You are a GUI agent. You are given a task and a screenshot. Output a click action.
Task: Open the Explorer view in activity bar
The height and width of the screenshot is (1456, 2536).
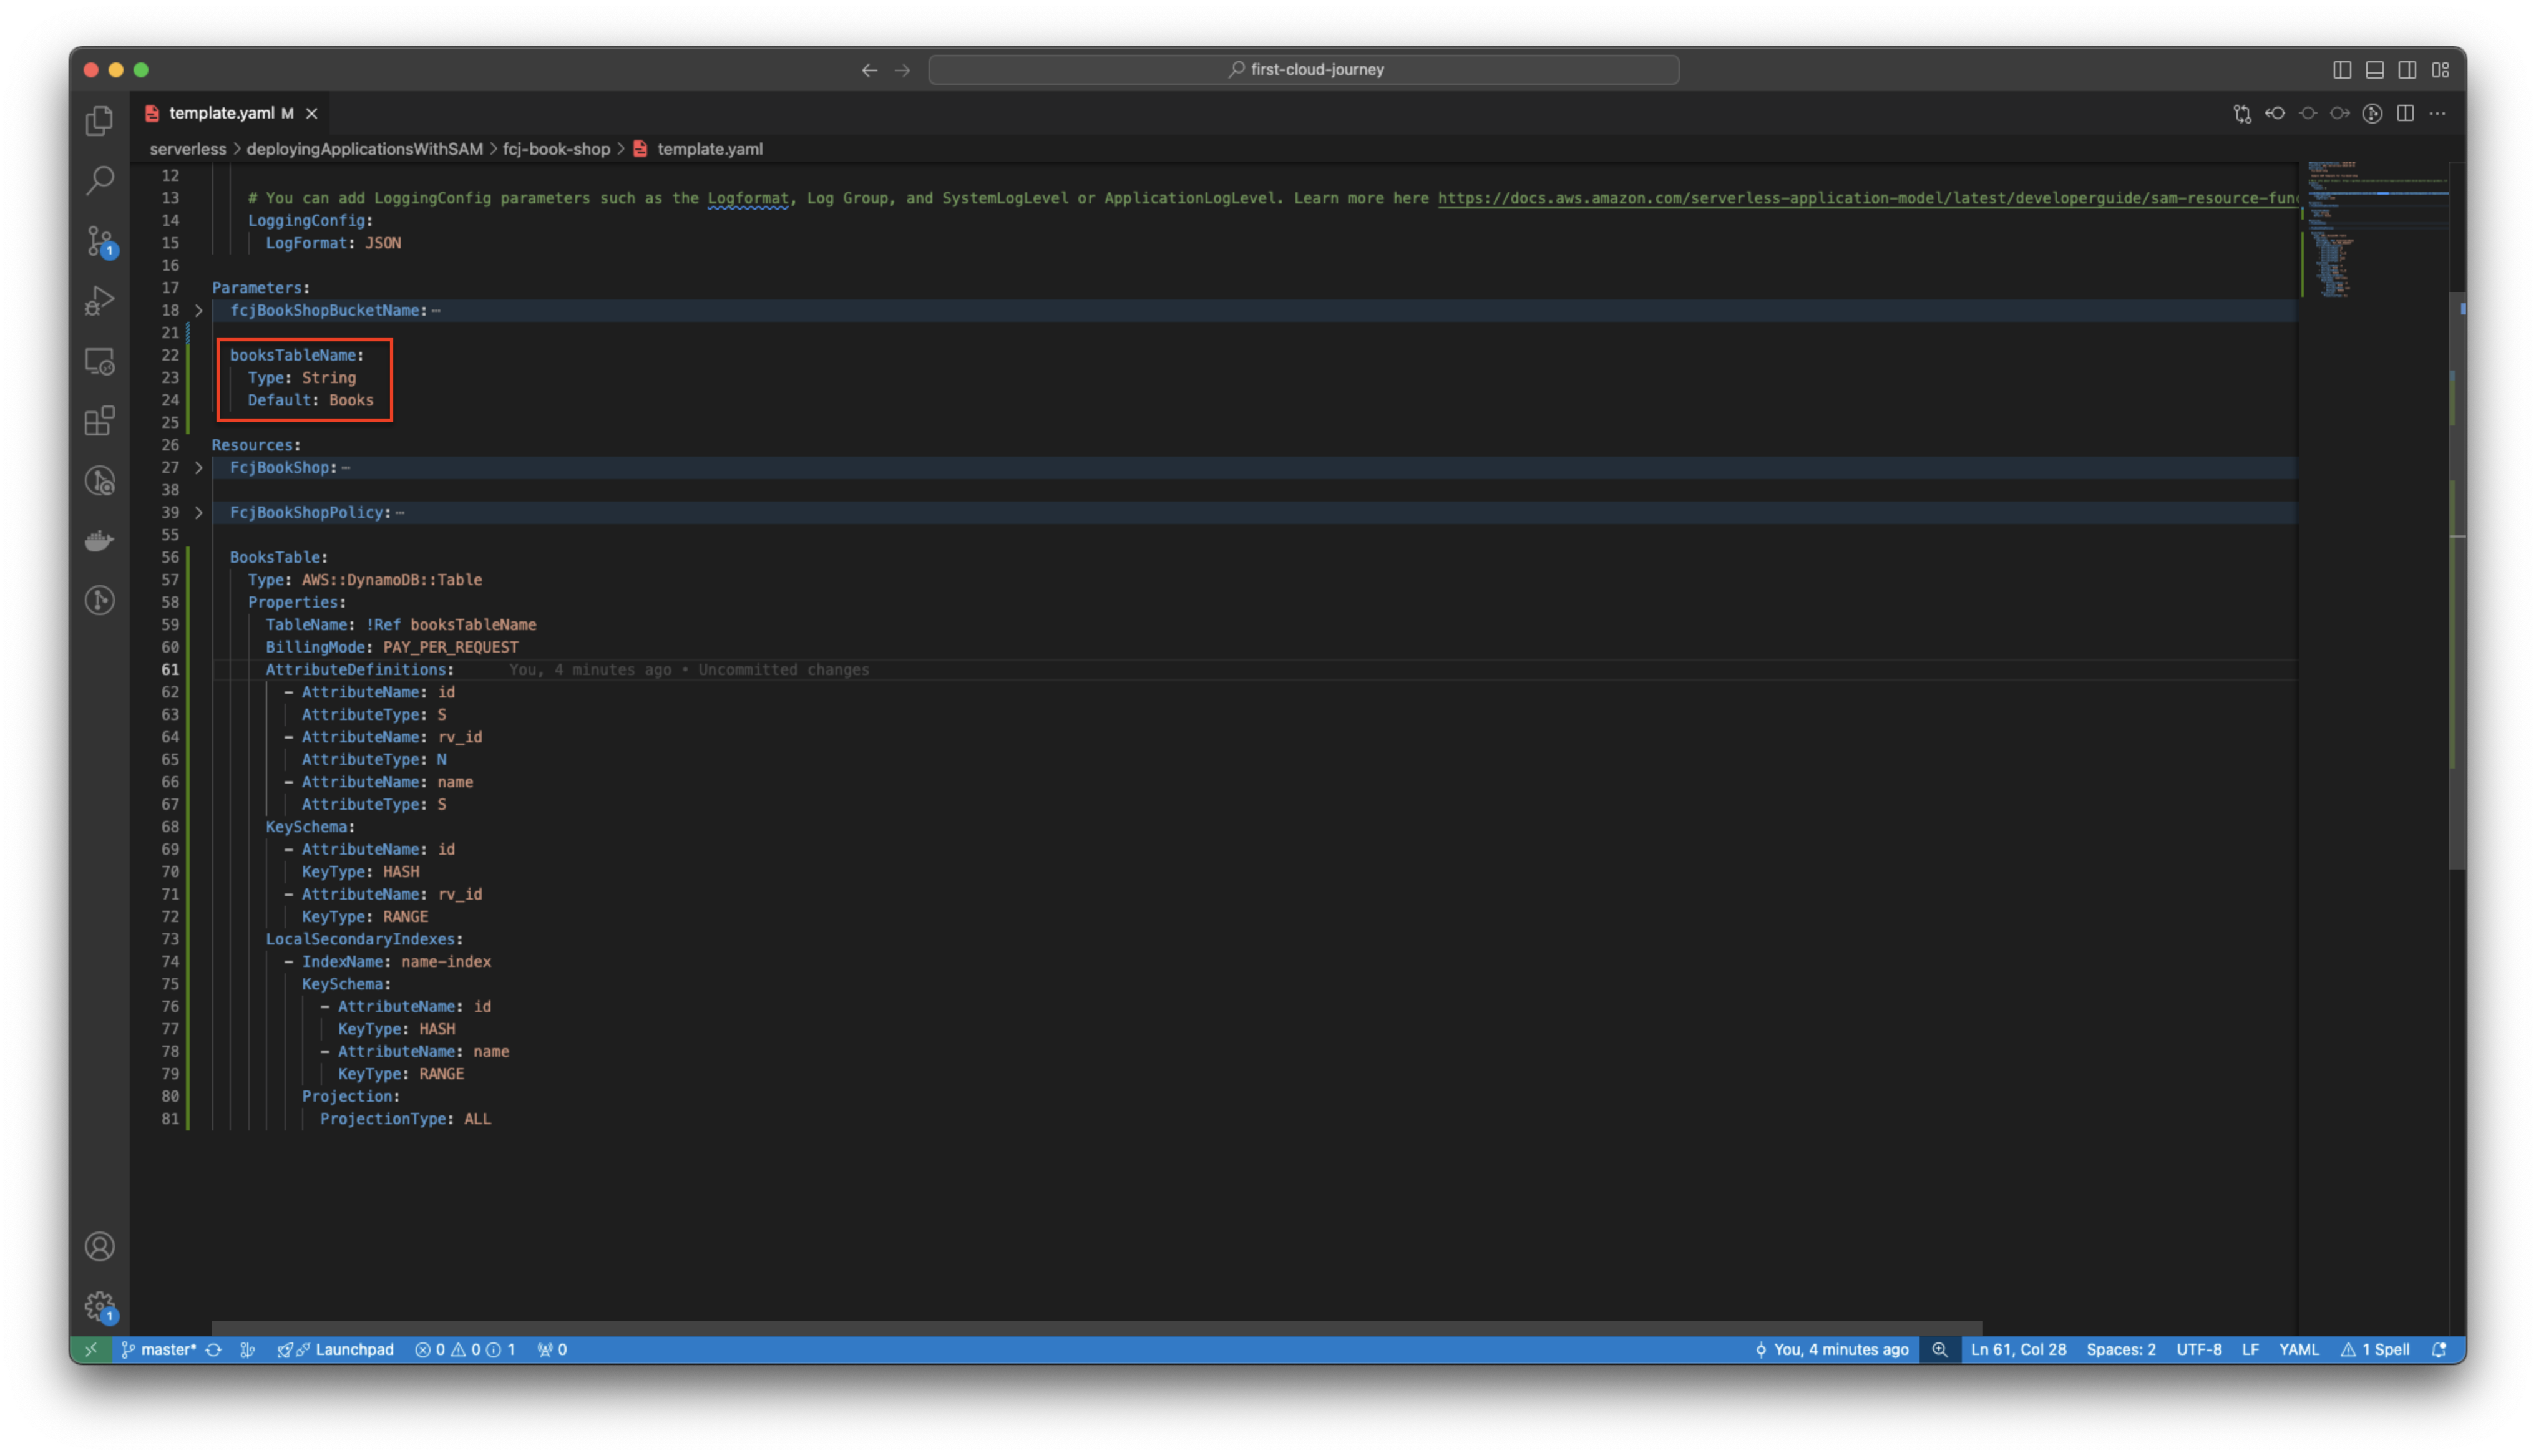[99, 120]
